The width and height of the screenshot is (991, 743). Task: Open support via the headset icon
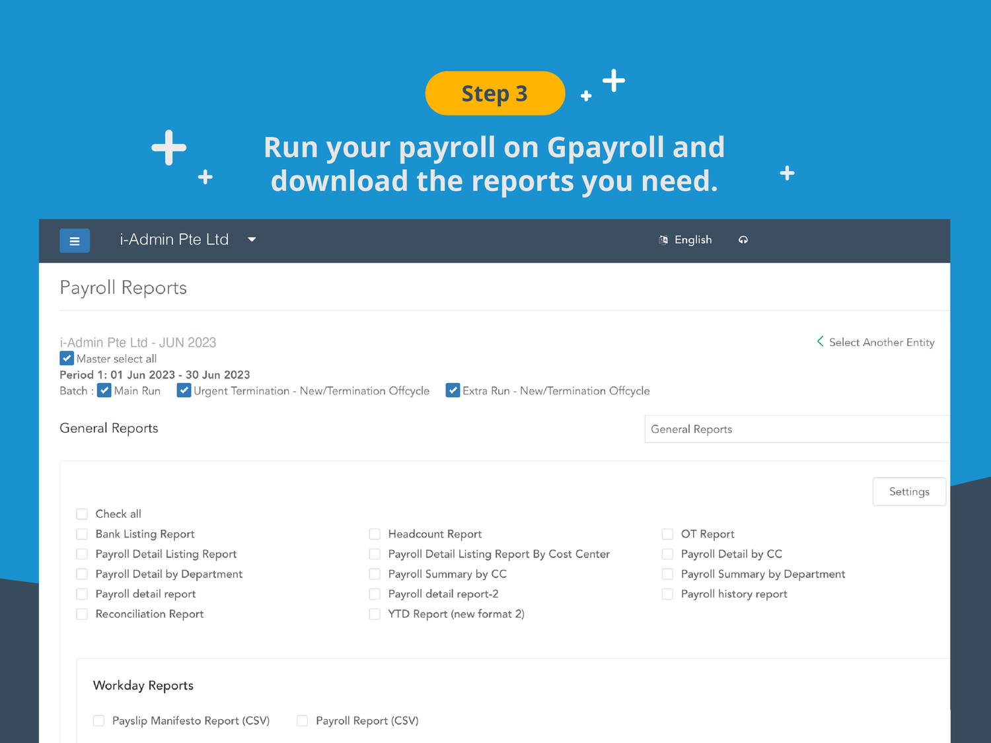743,240
